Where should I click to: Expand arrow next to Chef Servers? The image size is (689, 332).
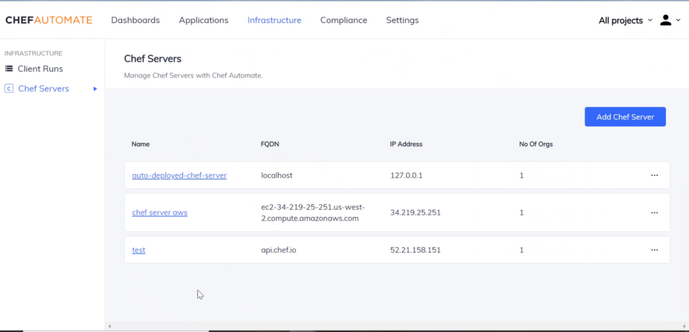tap(96, 89)
